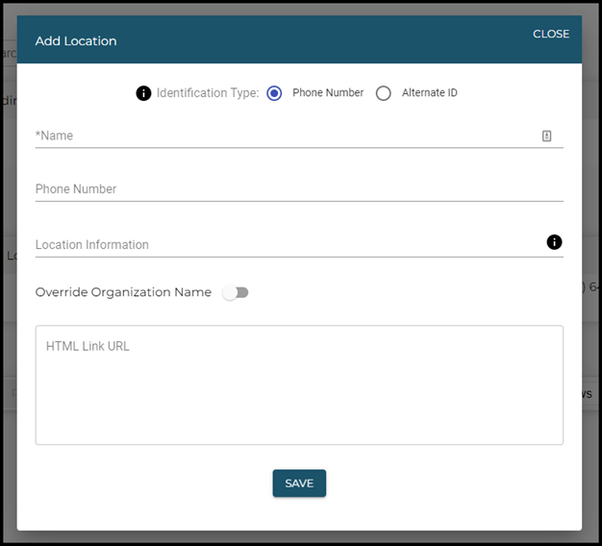Click into the Phone Number text field
This screenshot has width=602, height=546.
click(x=298, y=189)
